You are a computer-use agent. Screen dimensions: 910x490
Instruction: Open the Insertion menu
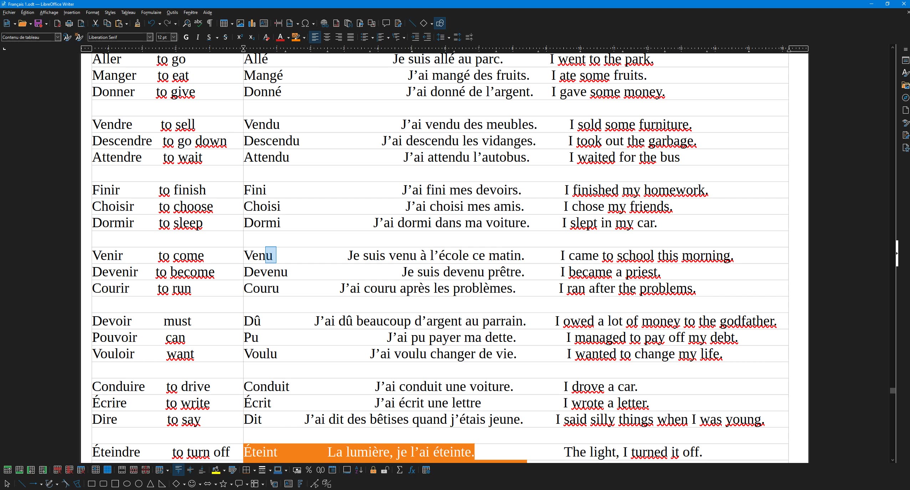tap(71, 12)
